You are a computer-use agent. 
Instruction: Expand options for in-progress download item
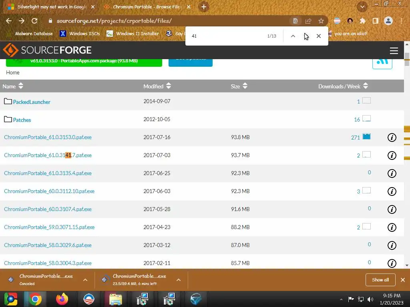coord(179,280)
